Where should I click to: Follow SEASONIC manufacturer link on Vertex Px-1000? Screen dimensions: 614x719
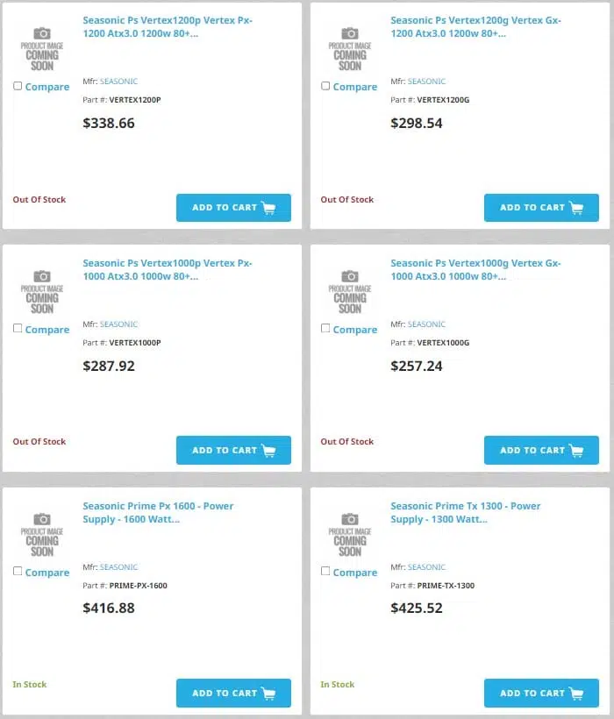pos(118,324)
